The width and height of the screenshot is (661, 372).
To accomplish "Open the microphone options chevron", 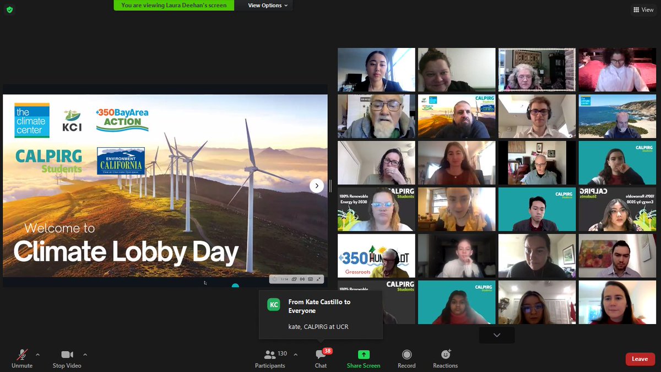I will point(37,355).
